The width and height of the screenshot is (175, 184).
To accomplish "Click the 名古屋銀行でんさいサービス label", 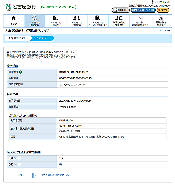I will 57,7.
